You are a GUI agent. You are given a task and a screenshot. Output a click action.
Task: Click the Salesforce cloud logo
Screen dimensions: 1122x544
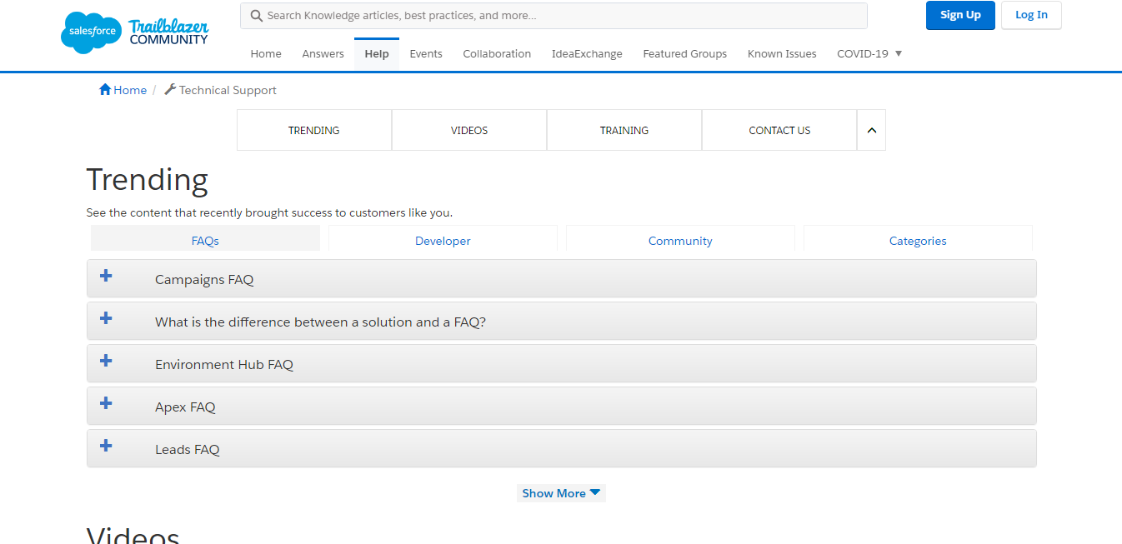click(92, 32)
